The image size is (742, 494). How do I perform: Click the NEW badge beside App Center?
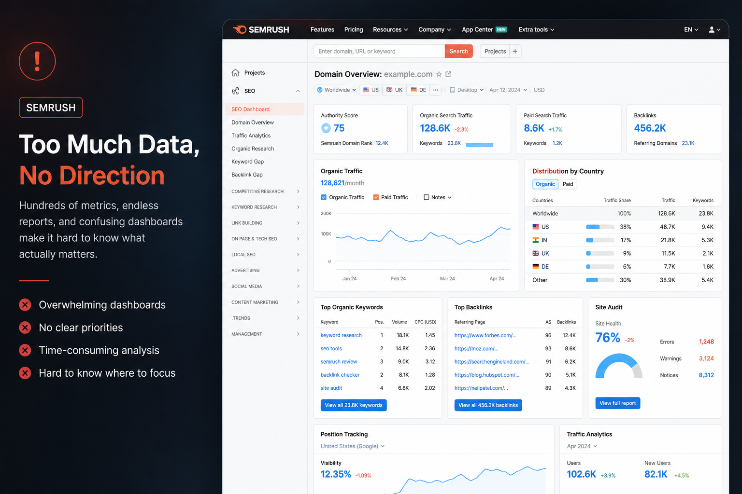(501, 29)
